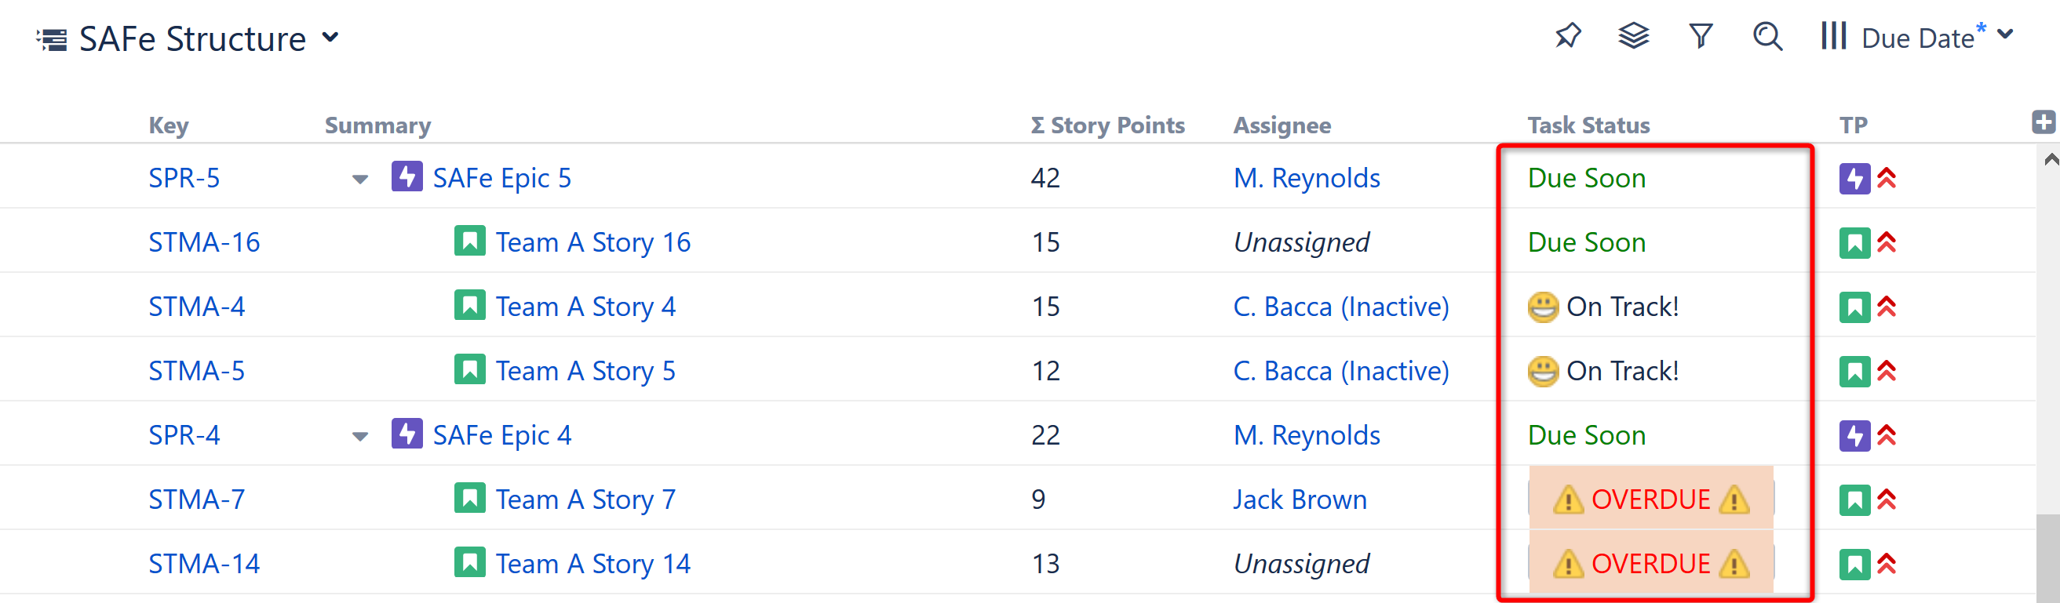The height and width of the screenshot is (603, 2060).
Task: Open the search magnifier icon
Action: pyautogui.click(x=1766, y=37)
